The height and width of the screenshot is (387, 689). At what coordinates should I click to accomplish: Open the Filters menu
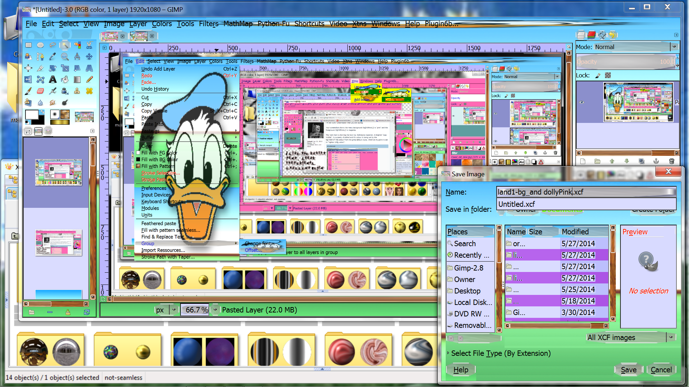[209, 24]
